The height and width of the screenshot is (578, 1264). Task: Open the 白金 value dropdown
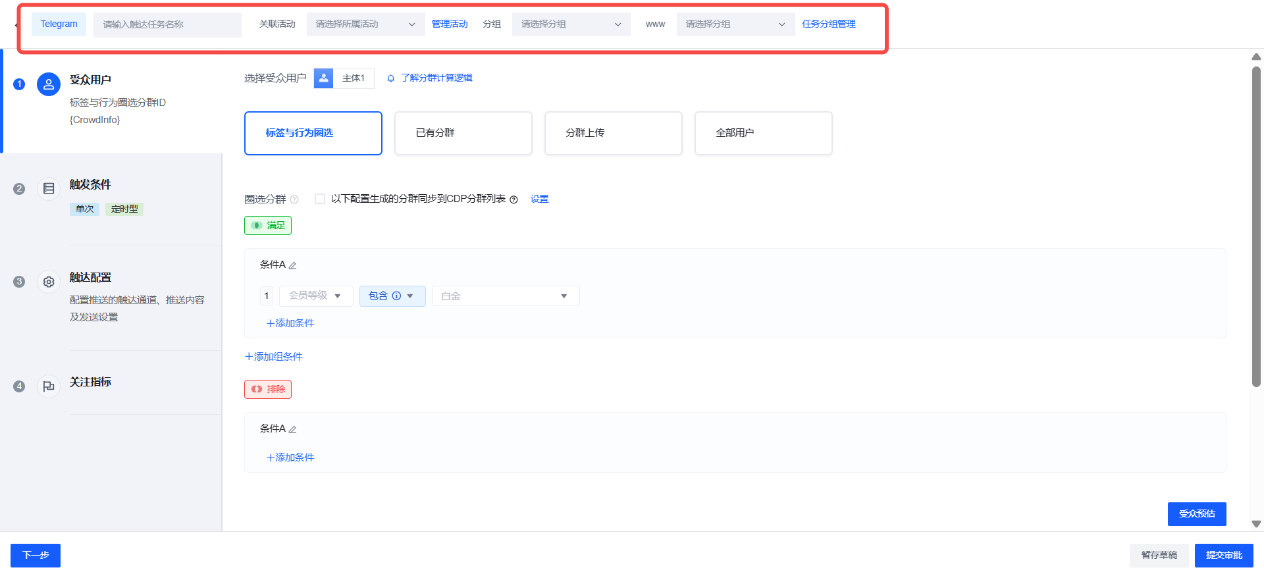point(505,296)
